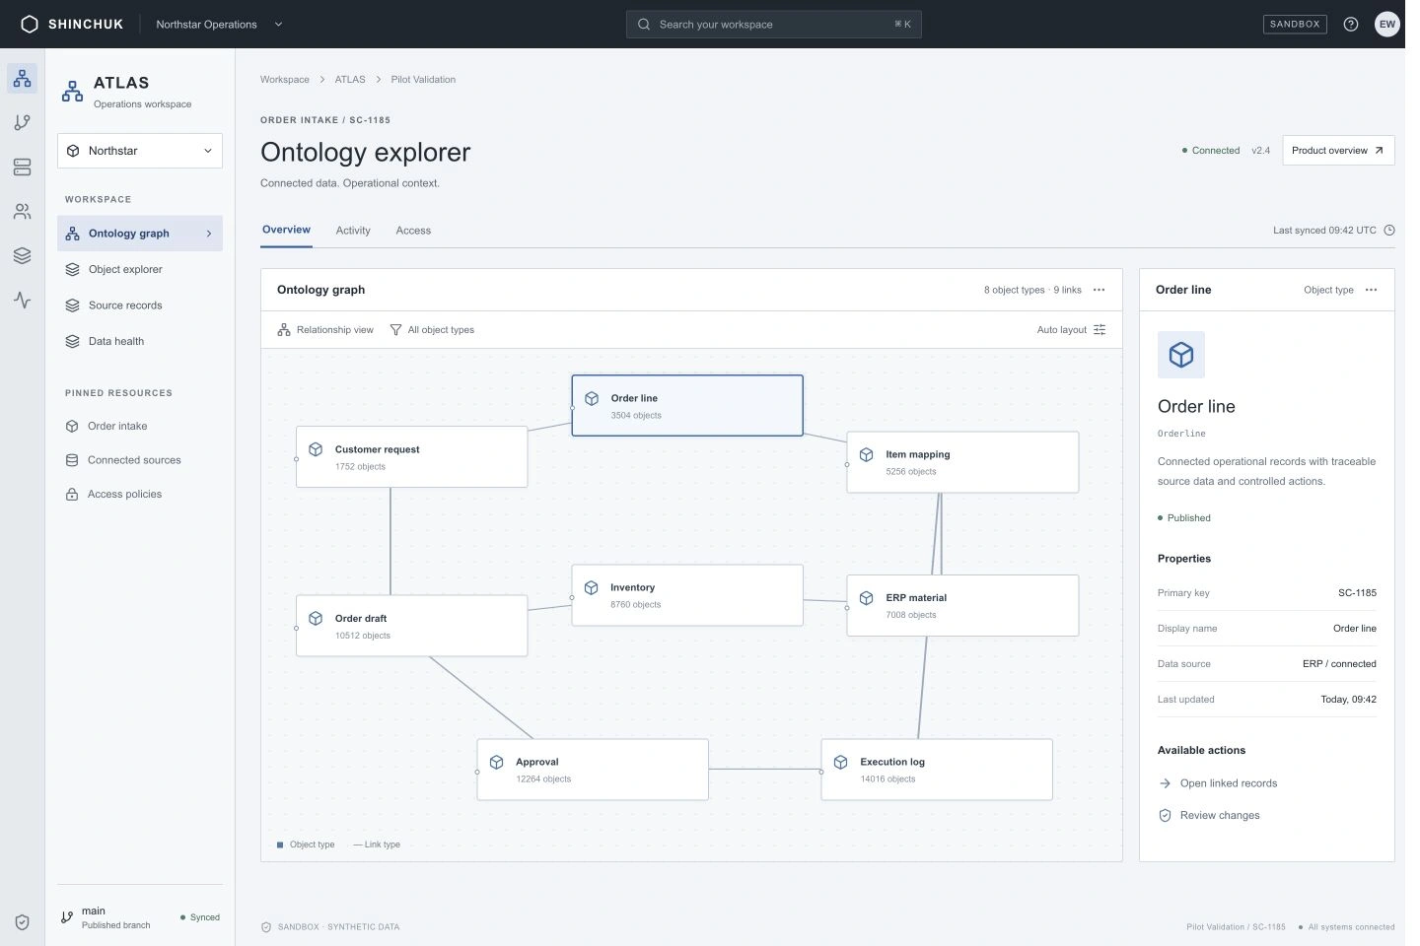Image resolution: width=1420 pixels, height=946 pixels.
Task: Select the ERP material graph node
Action: pyautogui.click(x=962, y=606)
